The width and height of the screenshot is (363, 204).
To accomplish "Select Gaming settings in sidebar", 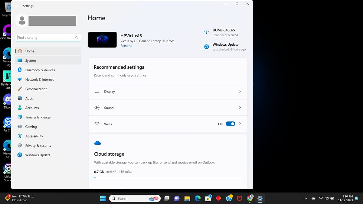I will click(31, 127).
